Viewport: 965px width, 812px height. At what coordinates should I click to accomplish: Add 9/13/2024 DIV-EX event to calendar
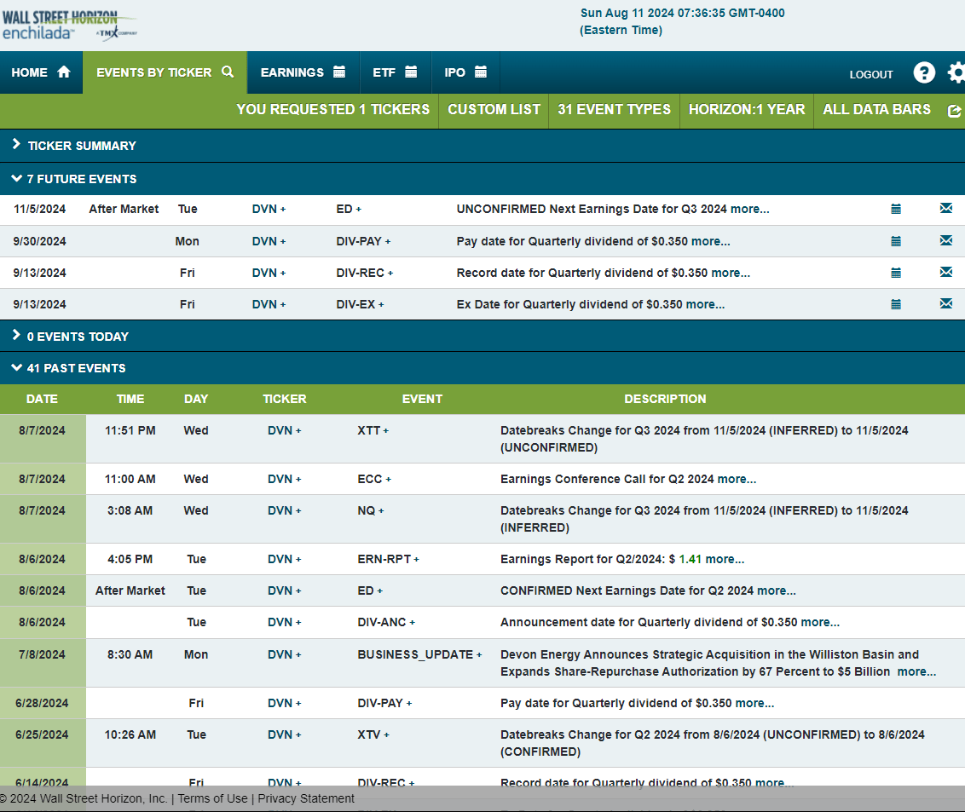(896, 304)
